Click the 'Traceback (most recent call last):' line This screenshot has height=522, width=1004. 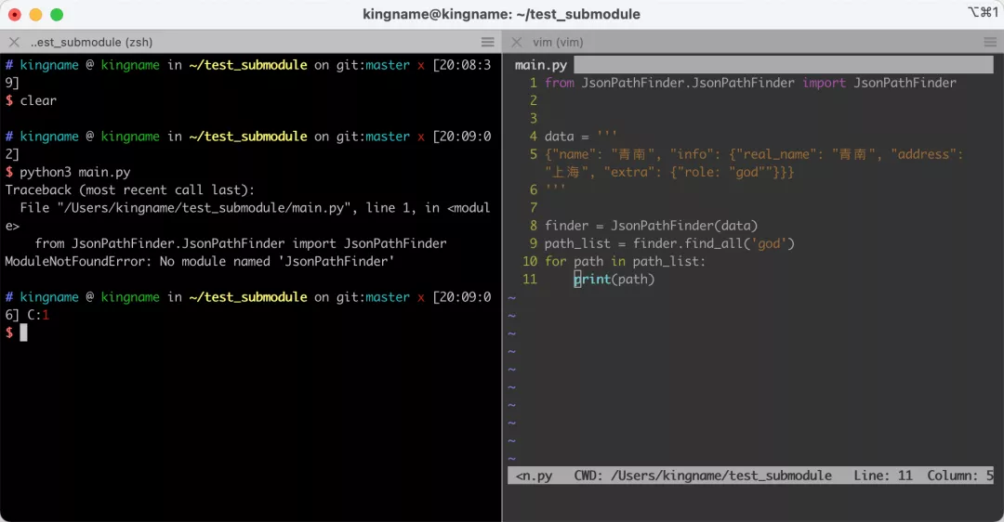(x=130, y=190)
